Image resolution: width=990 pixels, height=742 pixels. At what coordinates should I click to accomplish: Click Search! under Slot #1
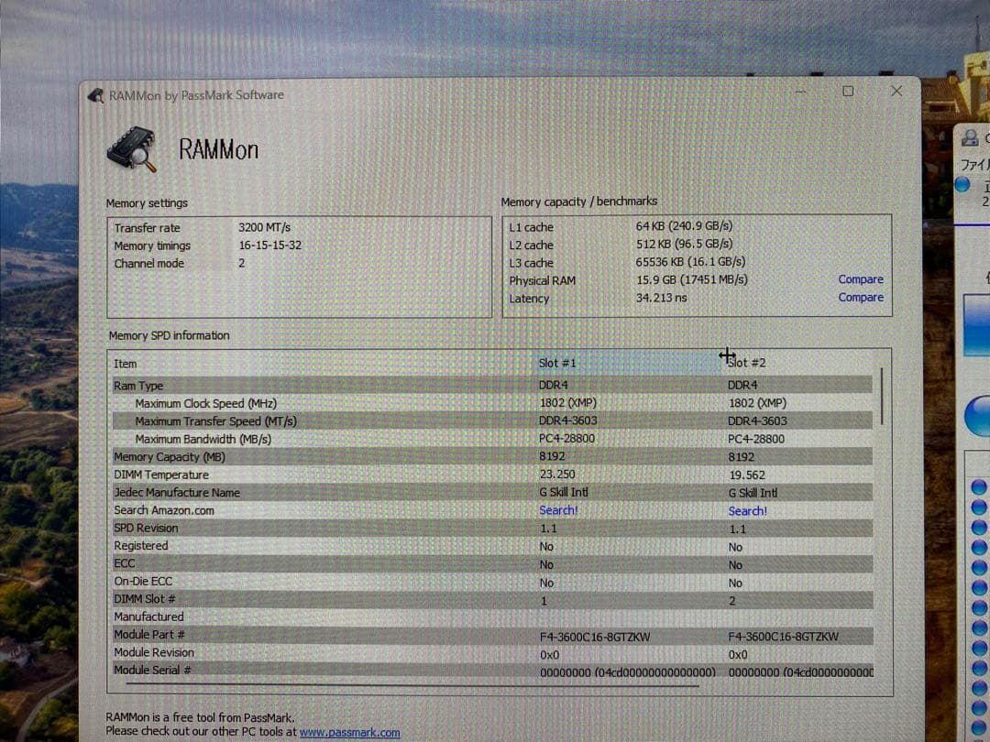click(x=558, y=510)
